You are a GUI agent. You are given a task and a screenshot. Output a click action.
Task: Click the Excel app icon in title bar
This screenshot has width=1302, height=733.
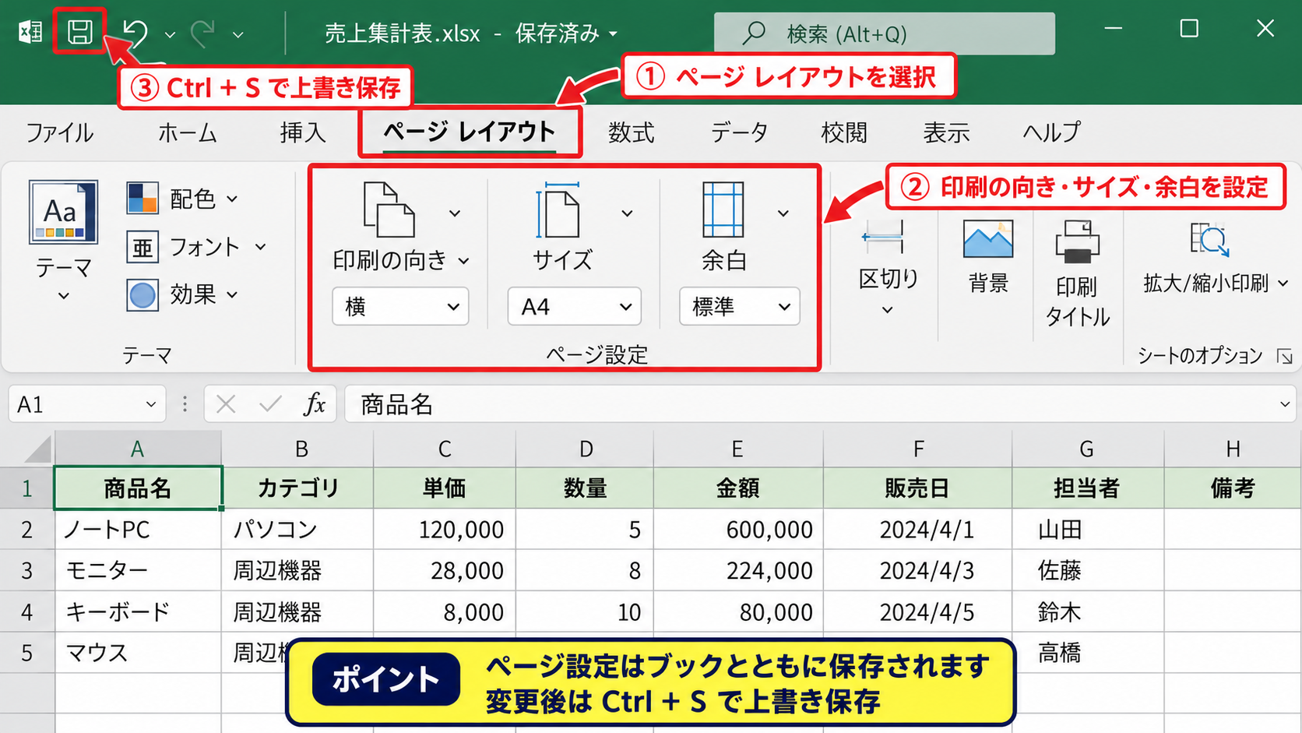tap(30, 33)
